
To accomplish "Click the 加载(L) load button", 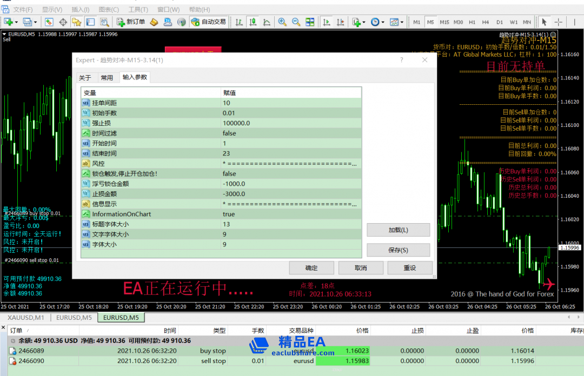I will point(398,230).
